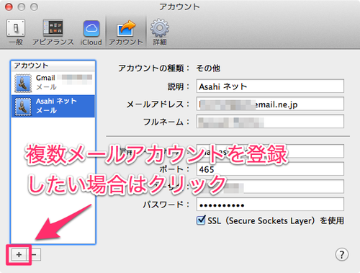This screenshot has height=273, width=360.
Task: Open the 詳細 gear preferences pane
Action: tap(160, 32)
